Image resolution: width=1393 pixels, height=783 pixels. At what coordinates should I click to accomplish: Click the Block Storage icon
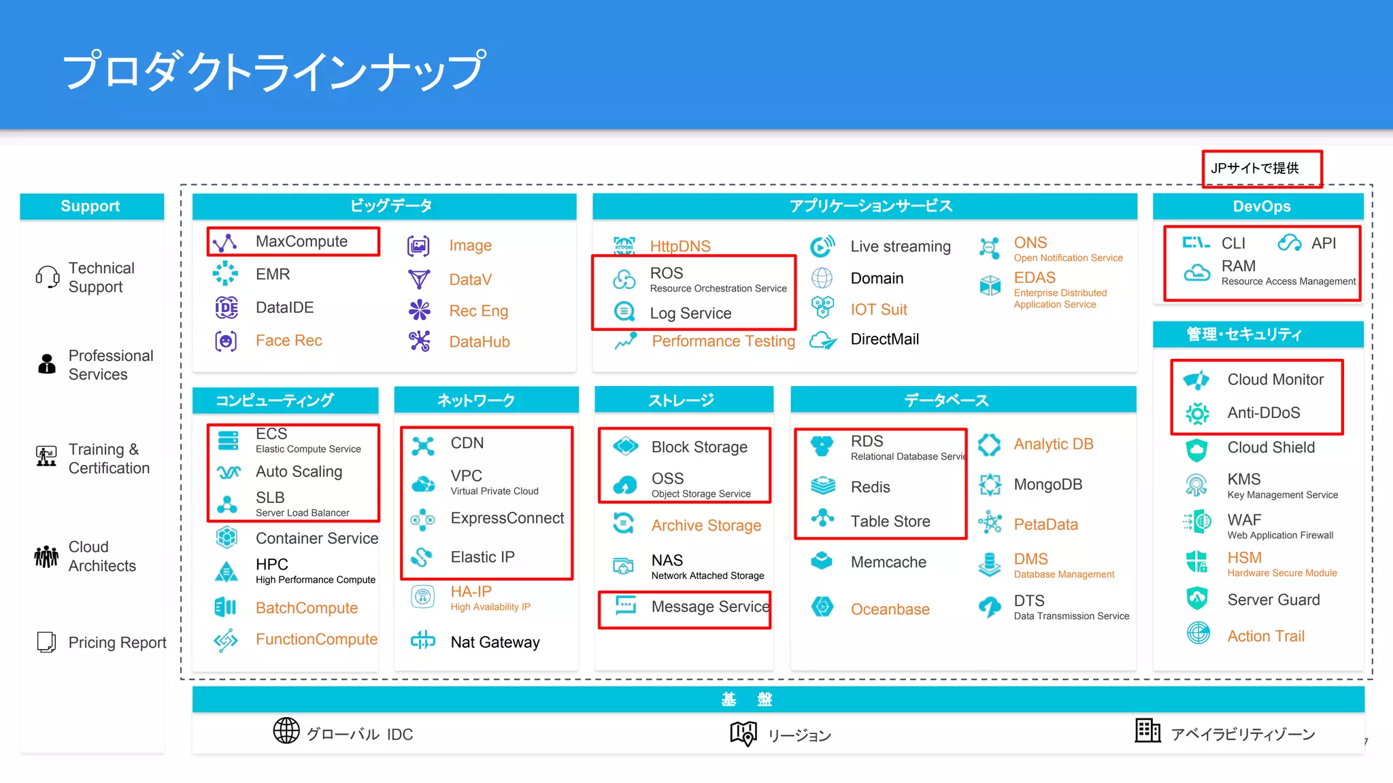click(x=626, y=447)
